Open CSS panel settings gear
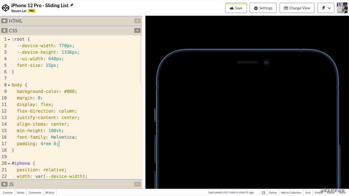 coord(4,30)
